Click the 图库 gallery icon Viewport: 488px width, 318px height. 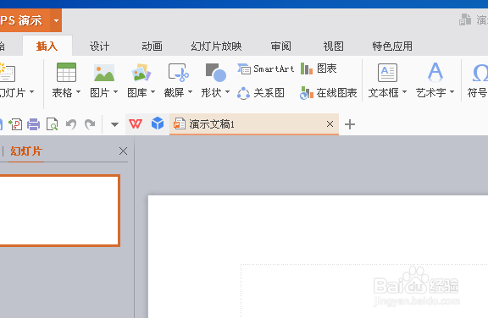[x=141, y=73]
